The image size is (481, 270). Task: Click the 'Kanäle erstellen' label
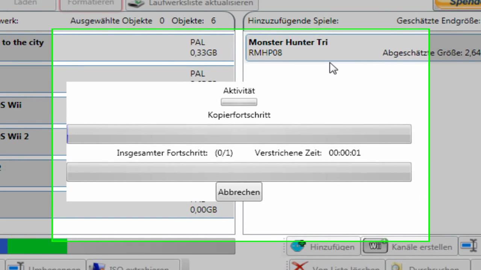point(422,247)
